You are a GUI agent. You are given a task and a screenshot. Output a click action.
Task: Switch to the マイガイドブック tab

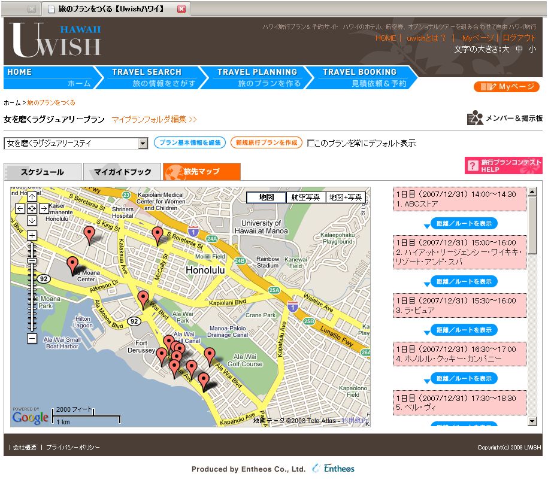pos(122,172)
